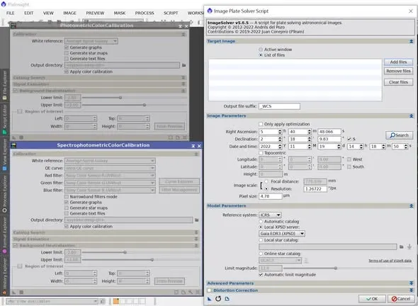Open the History Explorer sidebar tab

(x=4, y=276)
